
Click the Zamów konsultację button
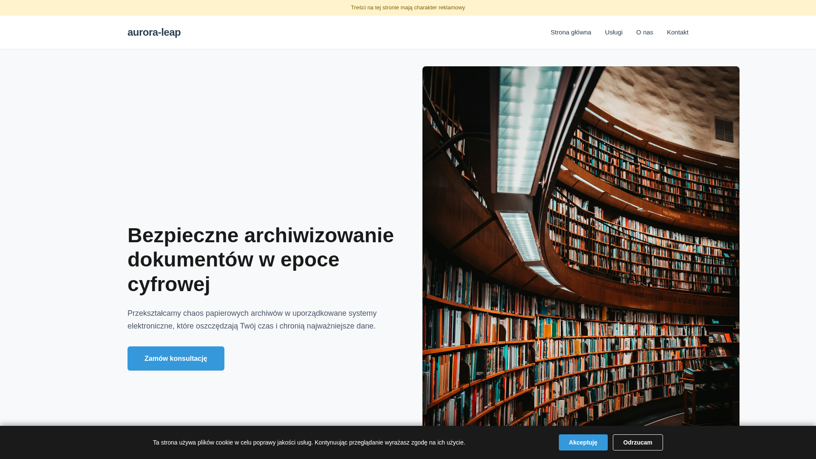(176, 358)
